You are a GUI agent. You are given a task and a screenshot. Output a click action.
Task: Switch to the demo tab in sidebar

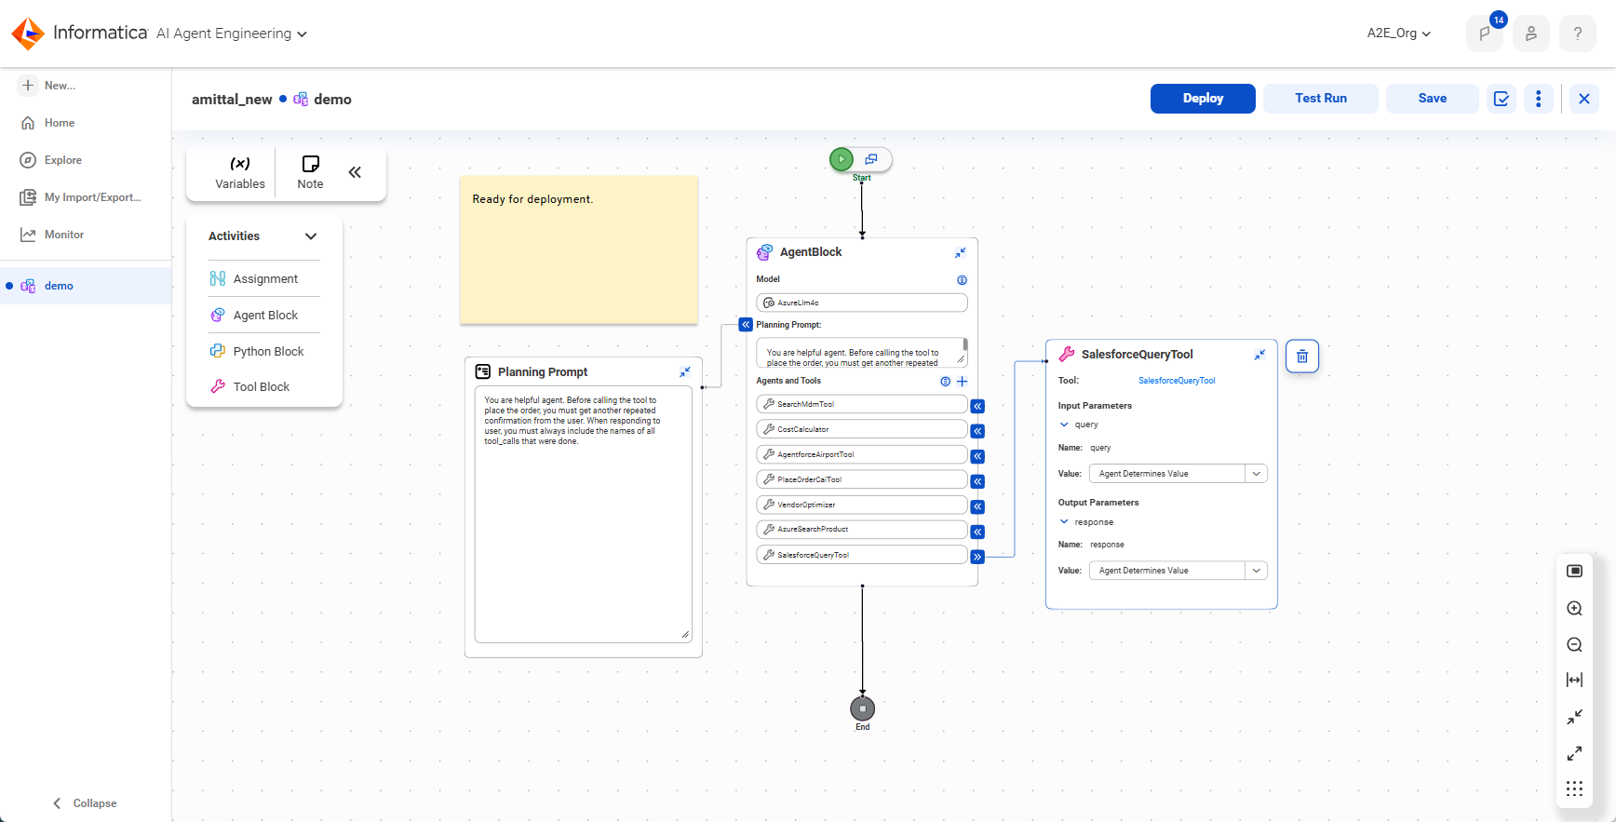[86, 286]
